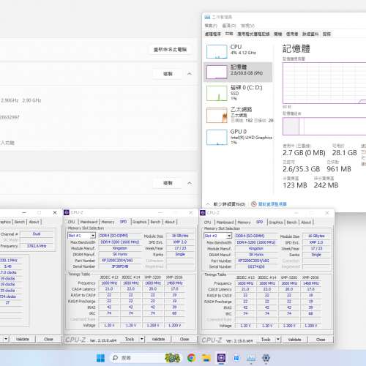
Task: Open Graphics tab in Slot #1 CPU-Z window
Action: [x=140, y=222]
